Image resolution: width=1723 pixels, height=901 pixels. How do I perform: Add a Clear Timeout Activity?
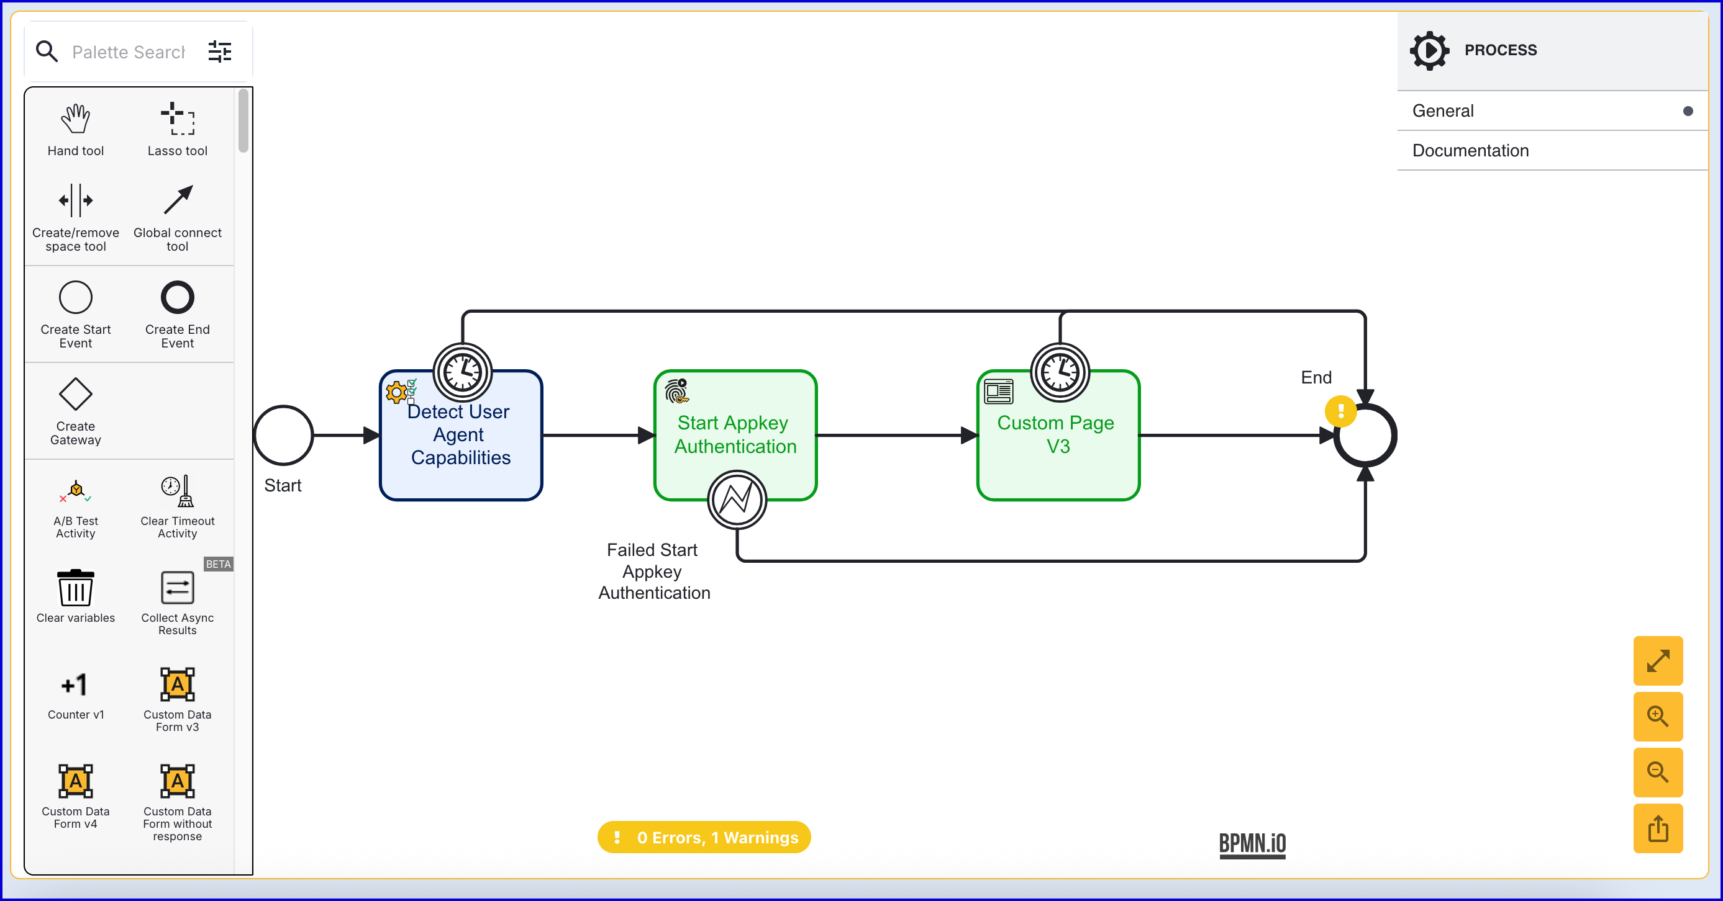tap(177, 492)
